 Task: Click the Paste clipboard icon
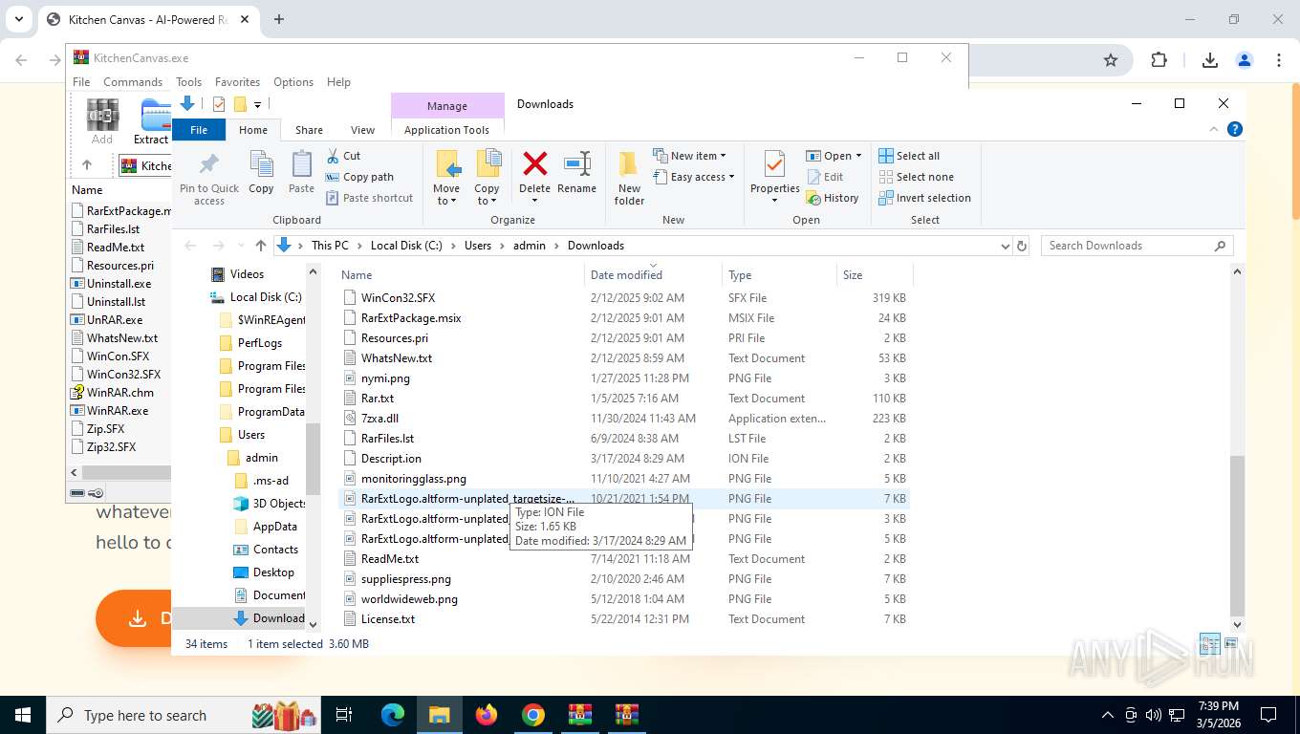[301, 164]
